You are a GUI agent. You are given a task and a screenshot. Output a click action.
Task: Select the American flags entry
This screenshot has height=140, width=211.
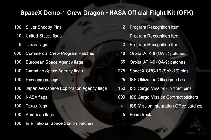pyautogui.click(x=40, y=115)
